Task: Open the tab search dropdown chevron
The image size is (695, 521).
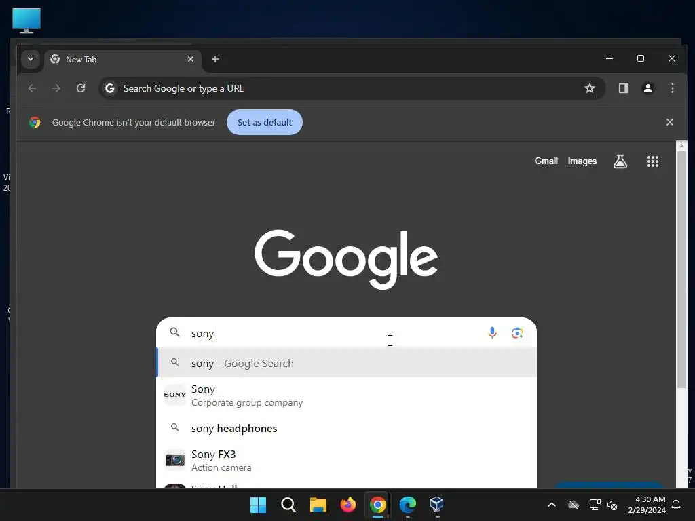Action: point(31,59)
